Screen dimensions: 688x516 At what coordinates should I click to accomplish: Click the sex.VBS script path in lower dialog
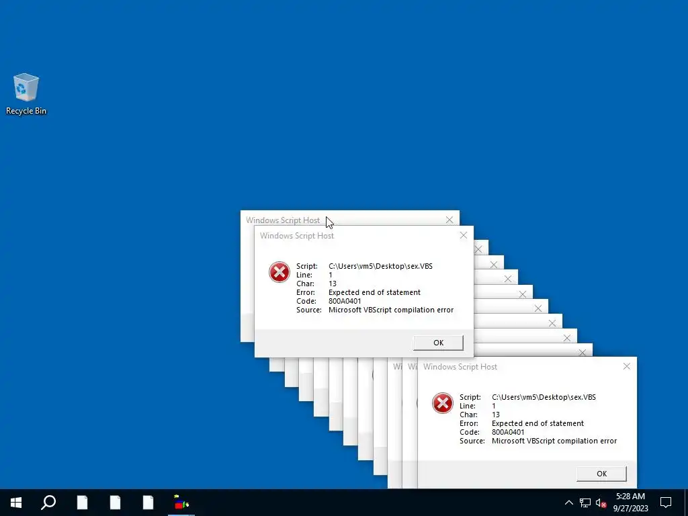click(x=544, y=397)
